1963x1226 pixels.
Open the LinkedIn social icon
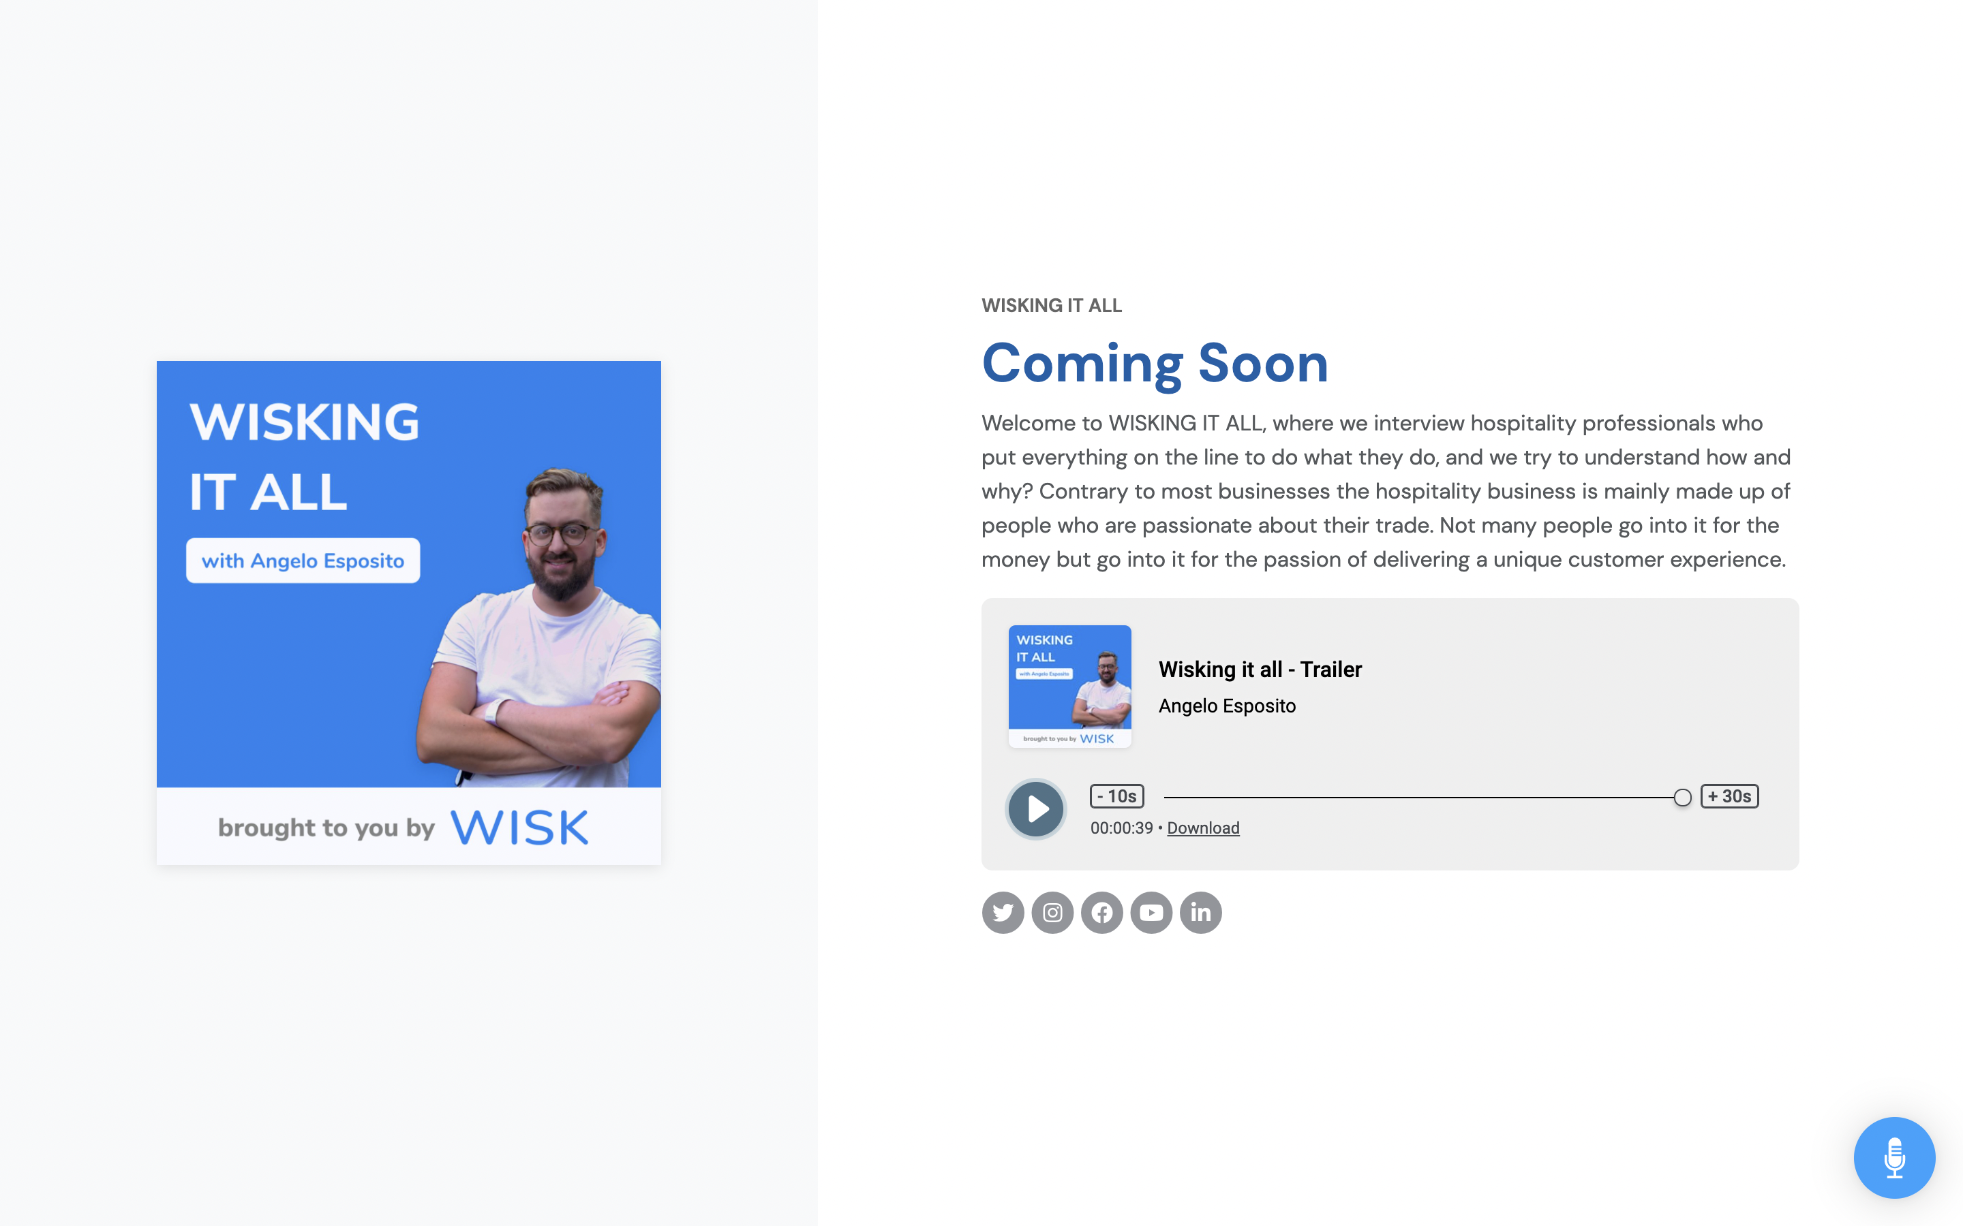(x=1200, y=912)
